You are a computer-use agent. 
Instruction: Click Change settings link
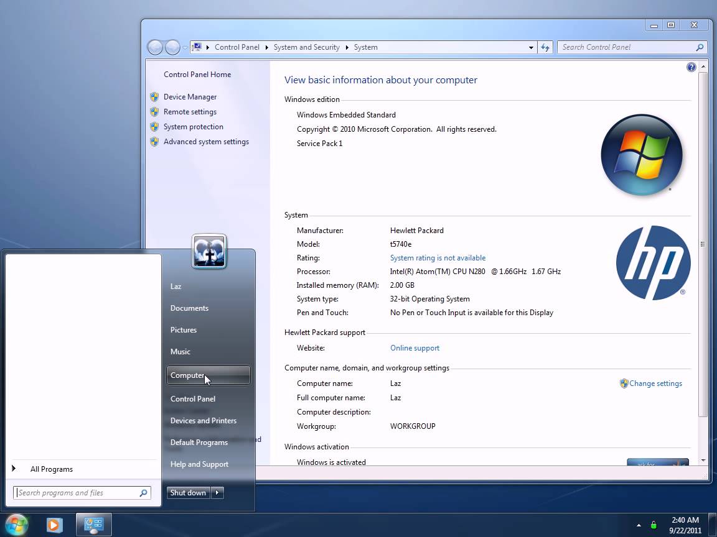click(655, 383)
